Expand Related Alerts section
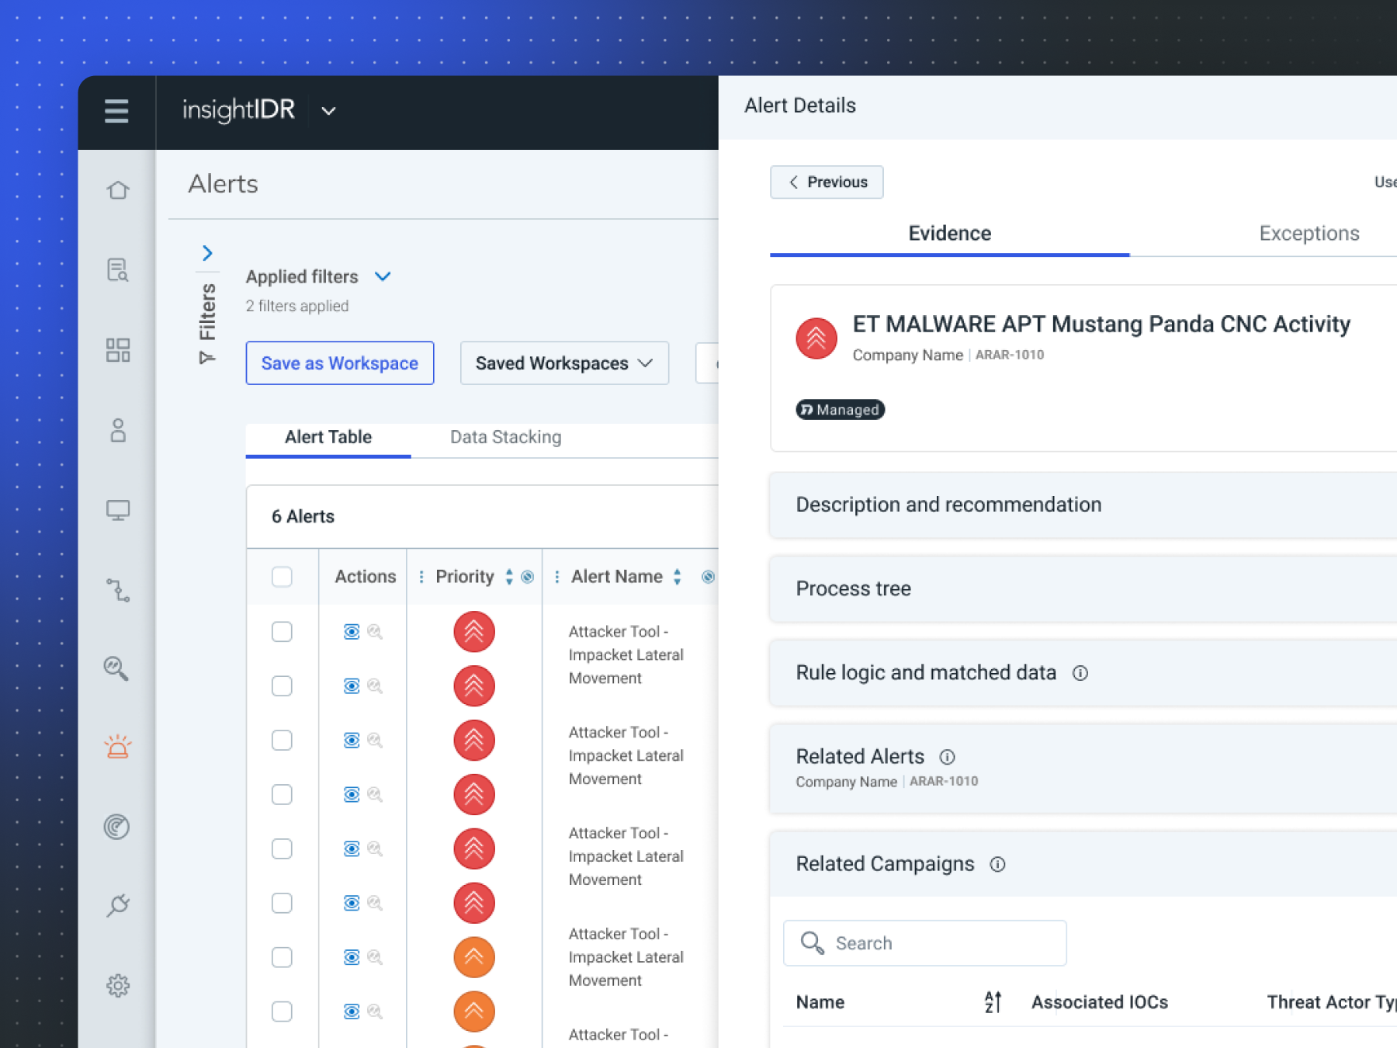Screen dimensions: 1397x1048 tap(1083, 769)
